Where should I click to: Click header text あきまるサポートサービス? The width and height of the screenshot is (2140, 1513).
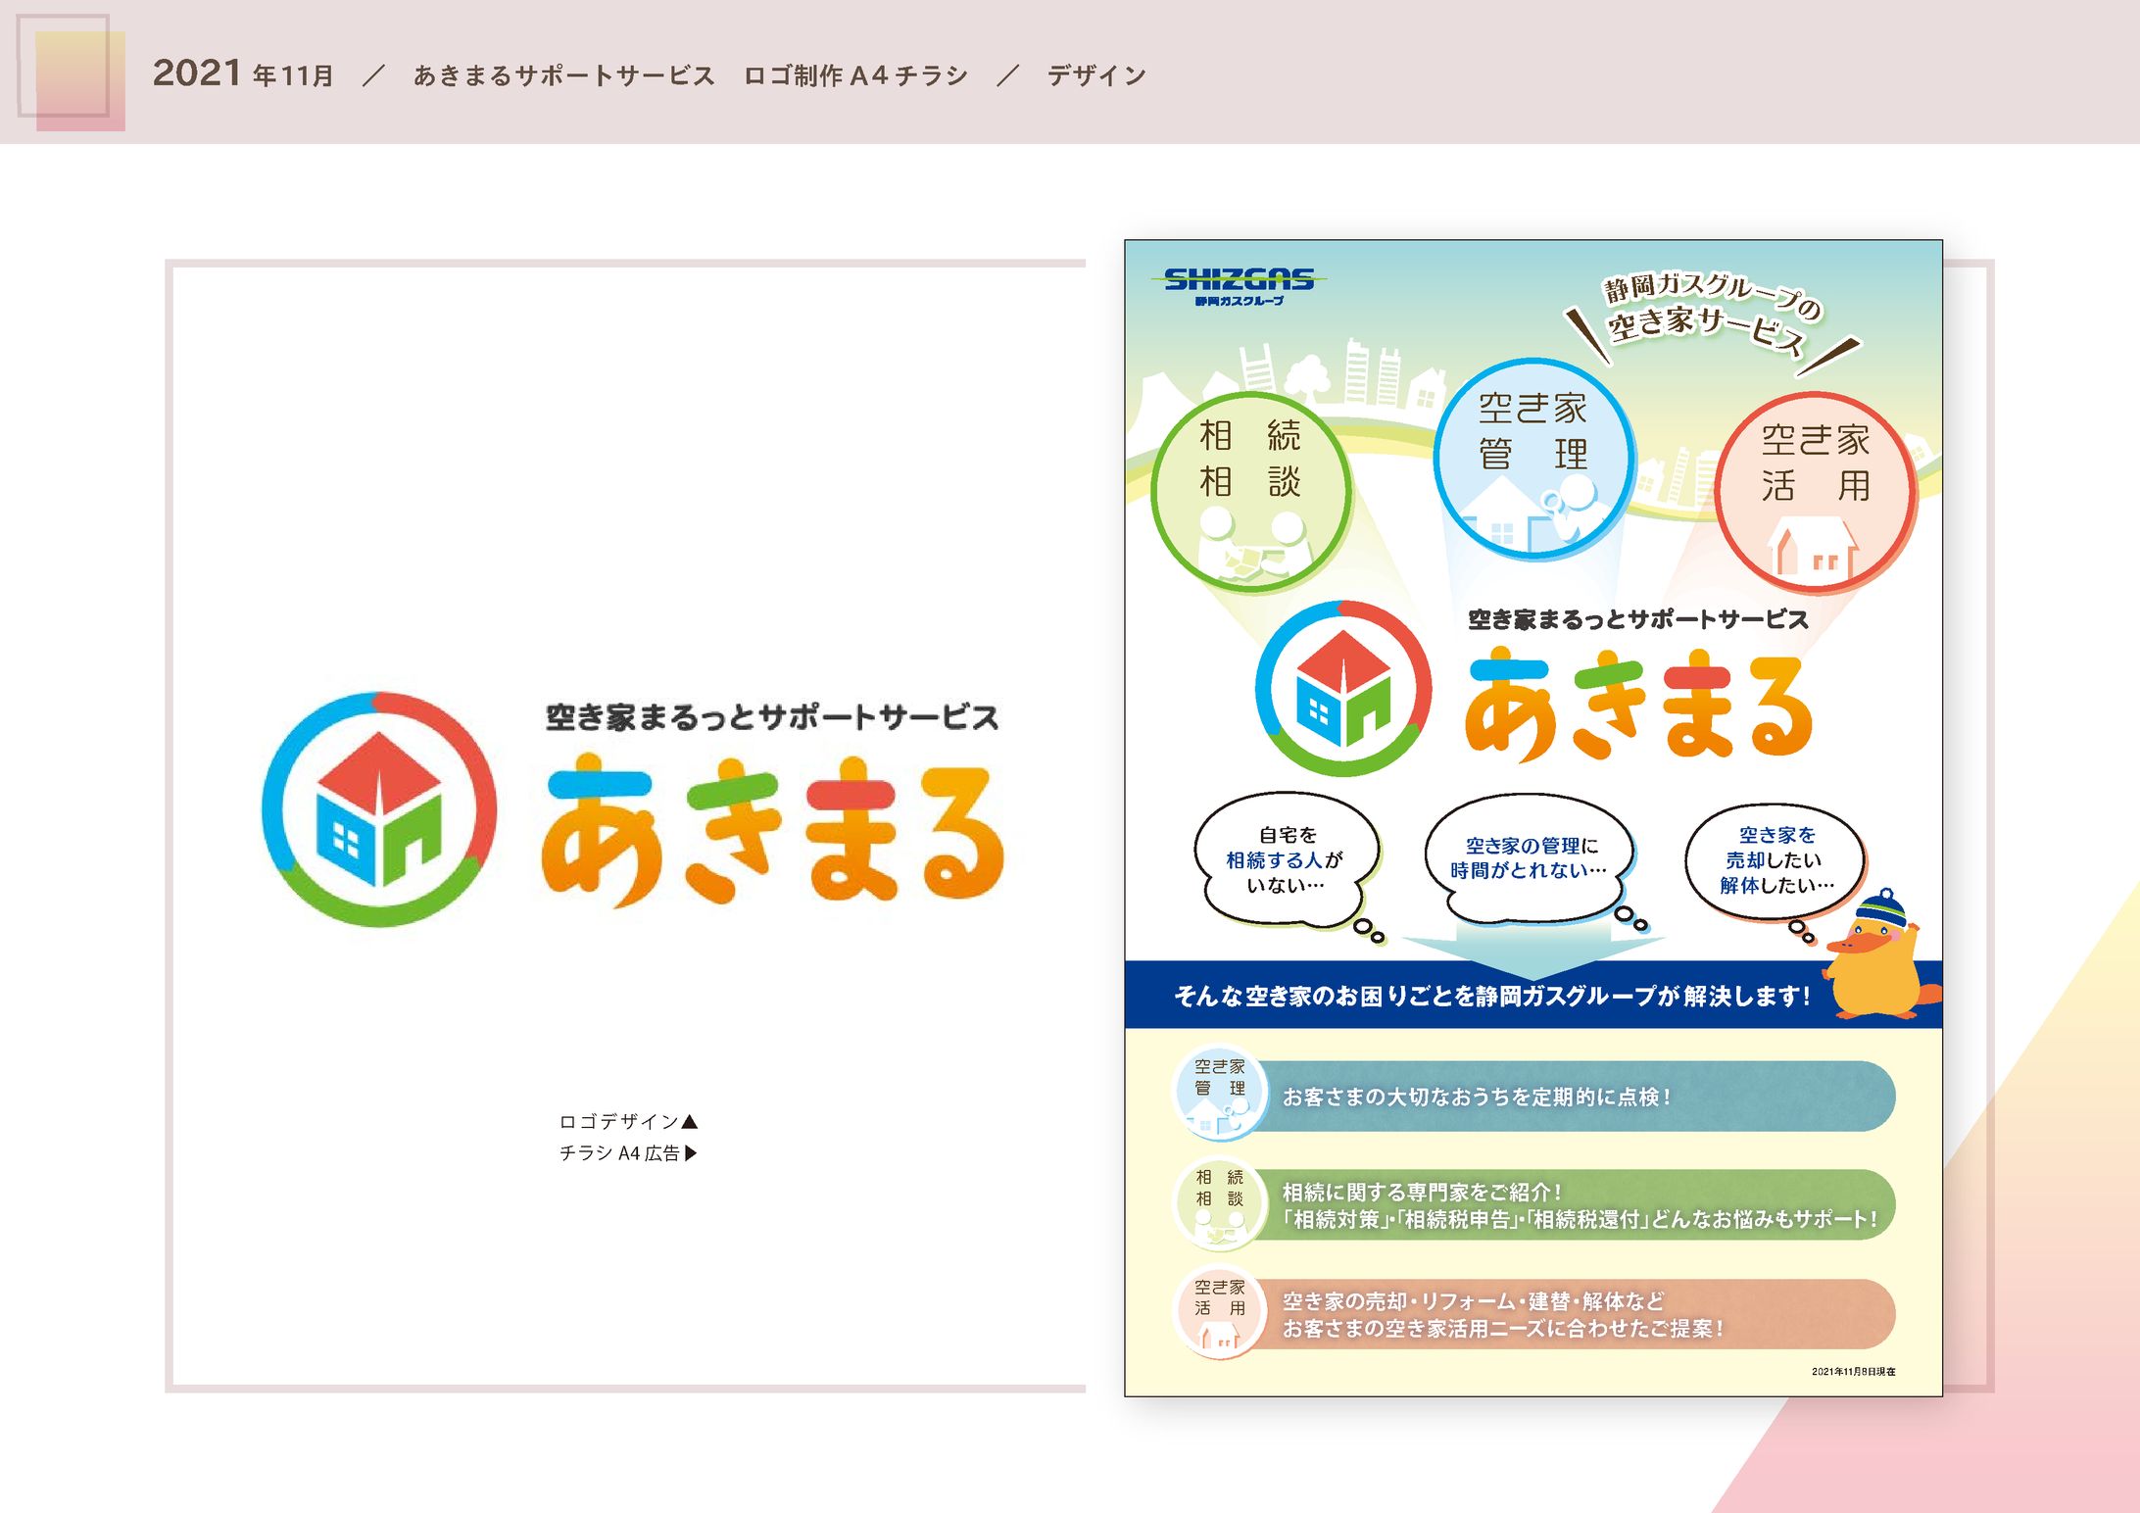click(563, 75)
